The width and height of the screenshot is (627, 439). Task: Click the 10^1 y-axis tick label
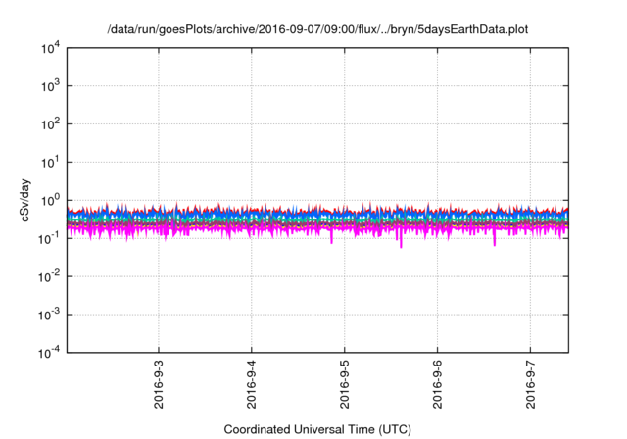50,163
